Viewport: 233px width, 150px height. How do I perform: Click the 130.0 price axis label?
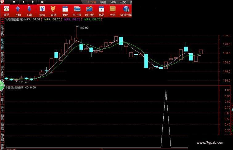(x=227, y=80)
